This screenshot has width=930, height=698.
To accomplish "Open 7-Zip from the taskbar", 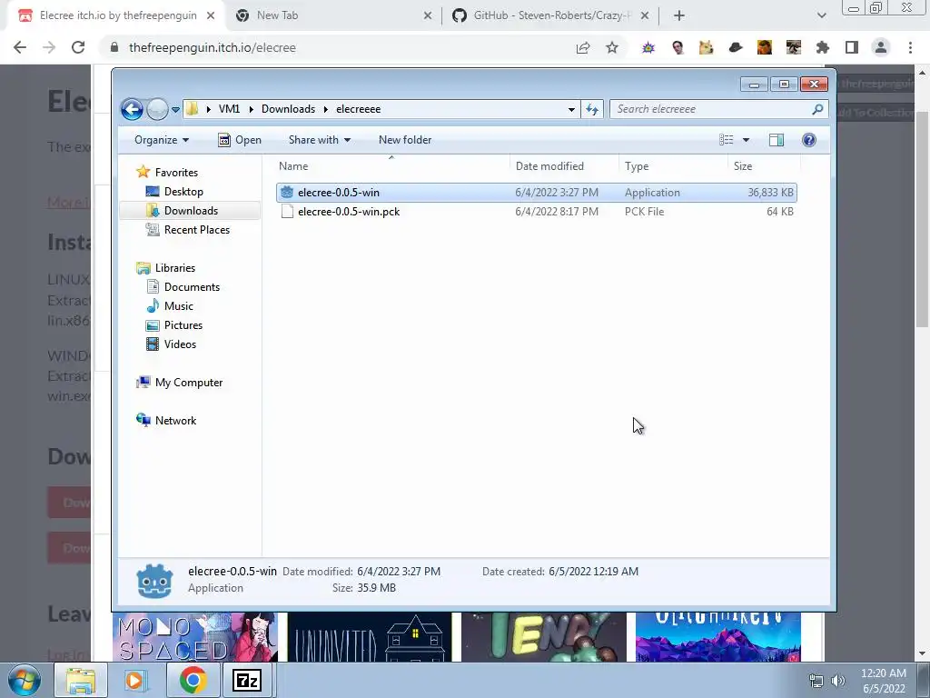I will click(x=247, y=680).
